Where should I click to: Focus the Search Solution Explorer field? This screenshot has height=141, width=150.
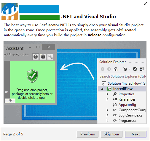122,76
